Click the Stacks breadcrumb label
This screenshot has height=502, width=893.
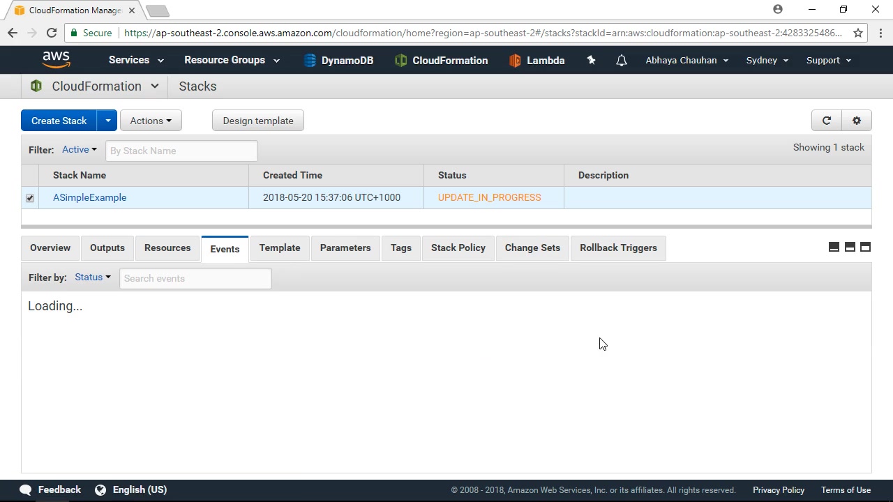tap(197, 86)
